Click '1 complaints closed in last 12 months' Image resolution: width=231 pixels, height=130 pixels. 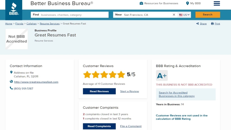107,118
